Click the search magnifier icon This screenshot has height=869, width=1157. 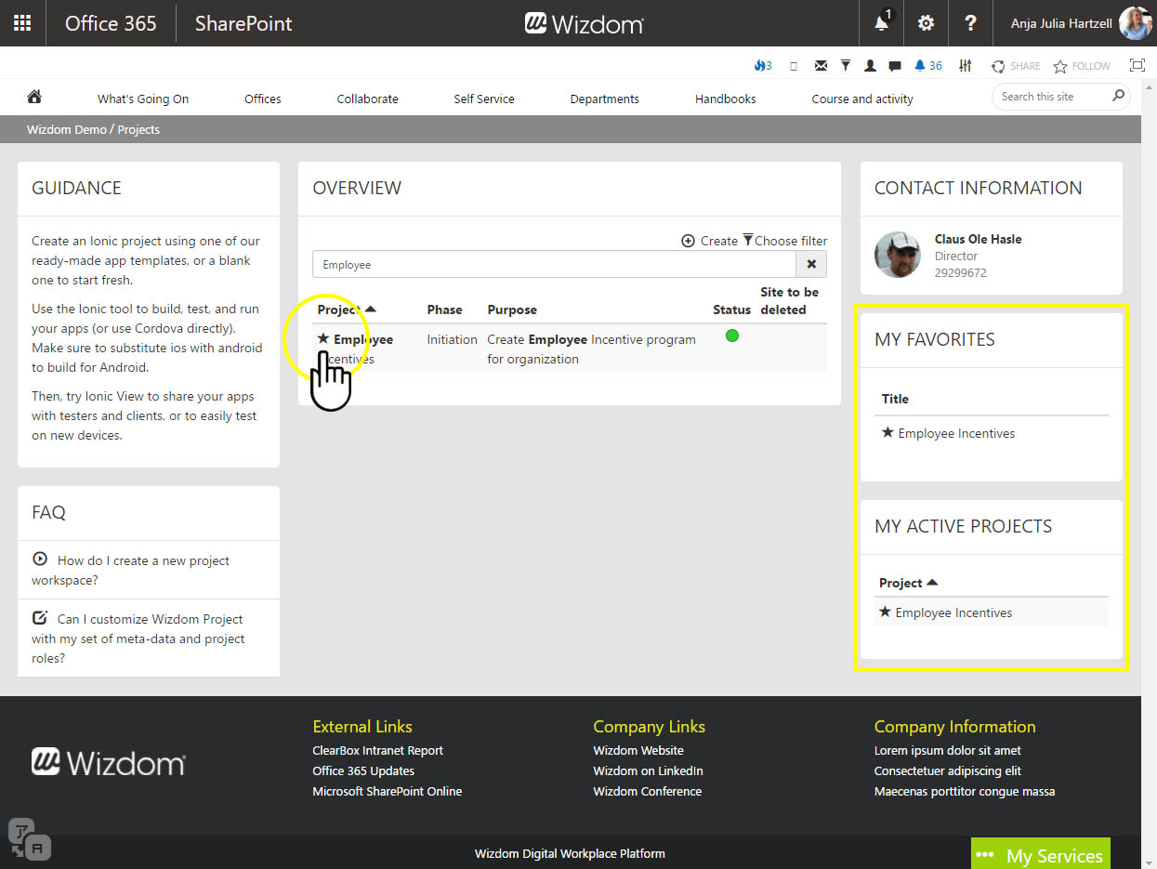click(1118, 96)
